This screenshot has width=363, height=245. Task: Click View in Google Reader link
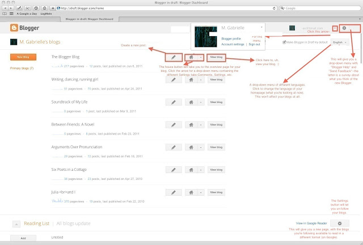[x=311, y=223]
